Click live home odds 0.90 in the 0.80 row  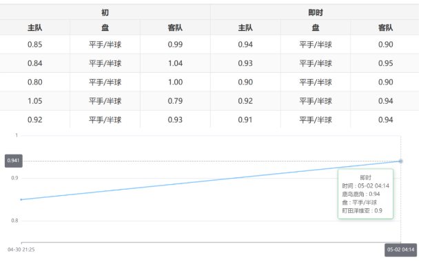245,82
